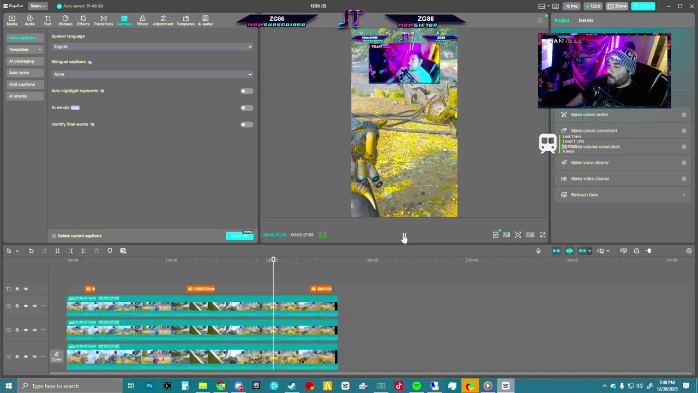Open the Stickers panel
The height and width of the screenshot is (393, 698).
click(x=65, y=21)
